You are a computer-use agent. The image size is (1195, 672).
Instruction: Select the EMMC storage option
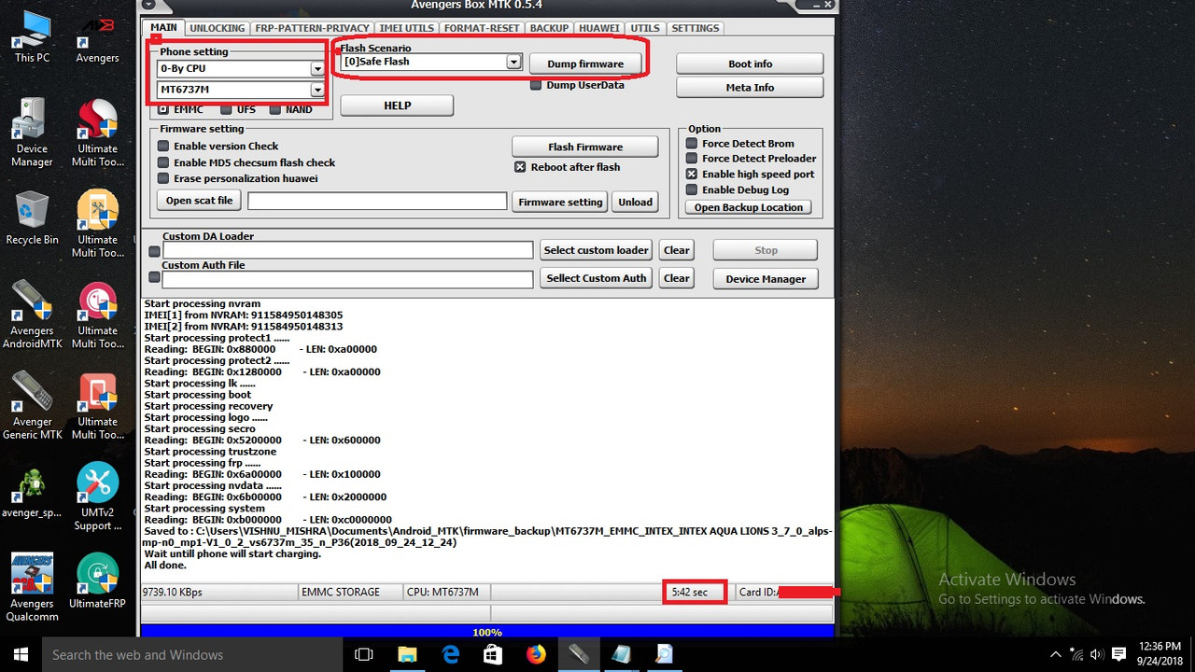coord(163,109)
